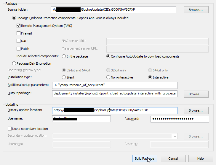This screenshot has height=165, width=216.
Task: Click the Build Package button
Action: pyautogui.click(x=145, y=159)
